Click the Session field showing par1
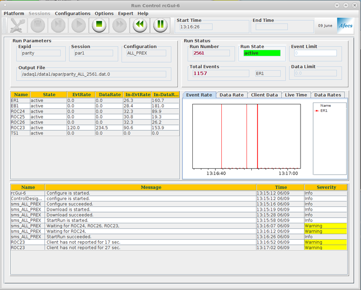This screenshot has height=290, width=361. tap(93, 53)
